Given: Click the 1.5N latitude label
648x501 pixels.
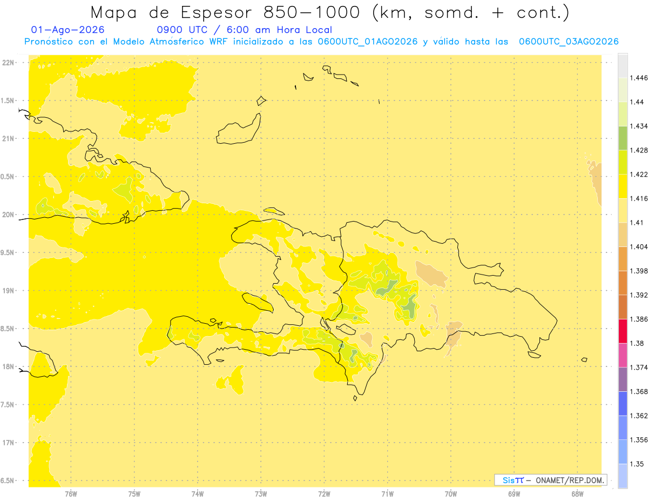Looking at the screenshot, I should click(8, 101).
